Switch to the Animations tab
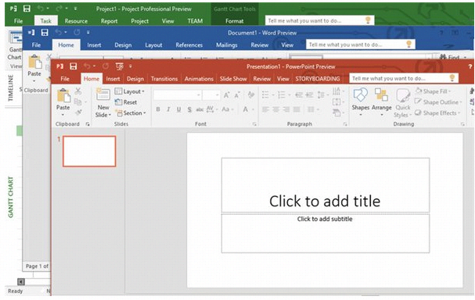475x300 pixels. coord(199,79)
